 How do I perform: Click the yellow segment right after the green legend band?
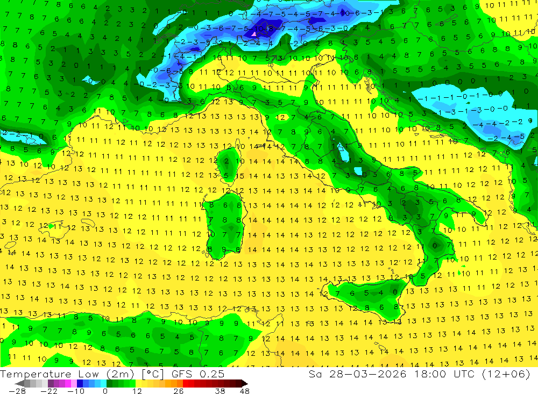(x=139, y=383)
